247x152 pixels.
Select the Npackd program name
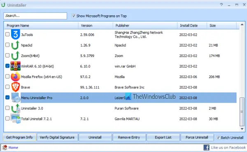[27, 45]
